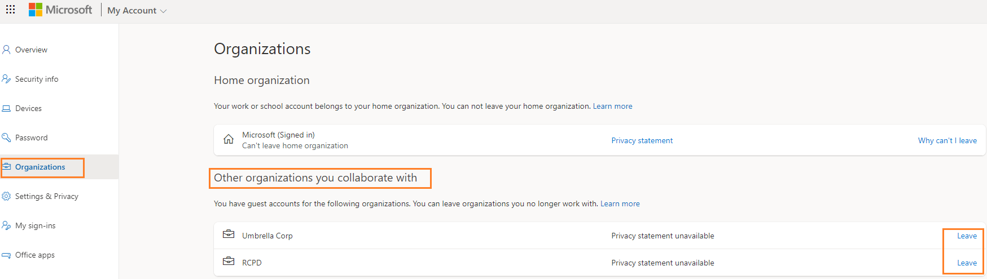This screenshot has width=987, height=279.
Task: Select the Umbrella Corp organization name
Action: 267,236
